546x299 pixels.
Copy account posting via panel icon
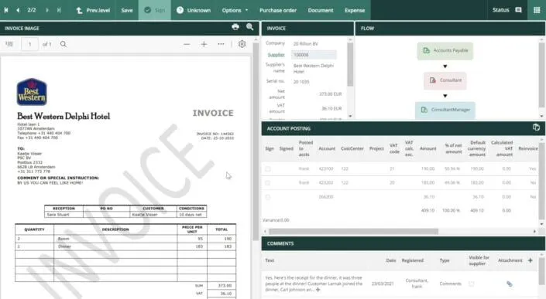pyautogui.click(x=536, y=127)
